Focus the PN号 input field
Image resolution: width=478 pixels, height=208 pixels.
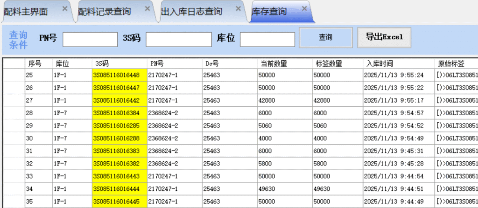click(x=90, y=40)
